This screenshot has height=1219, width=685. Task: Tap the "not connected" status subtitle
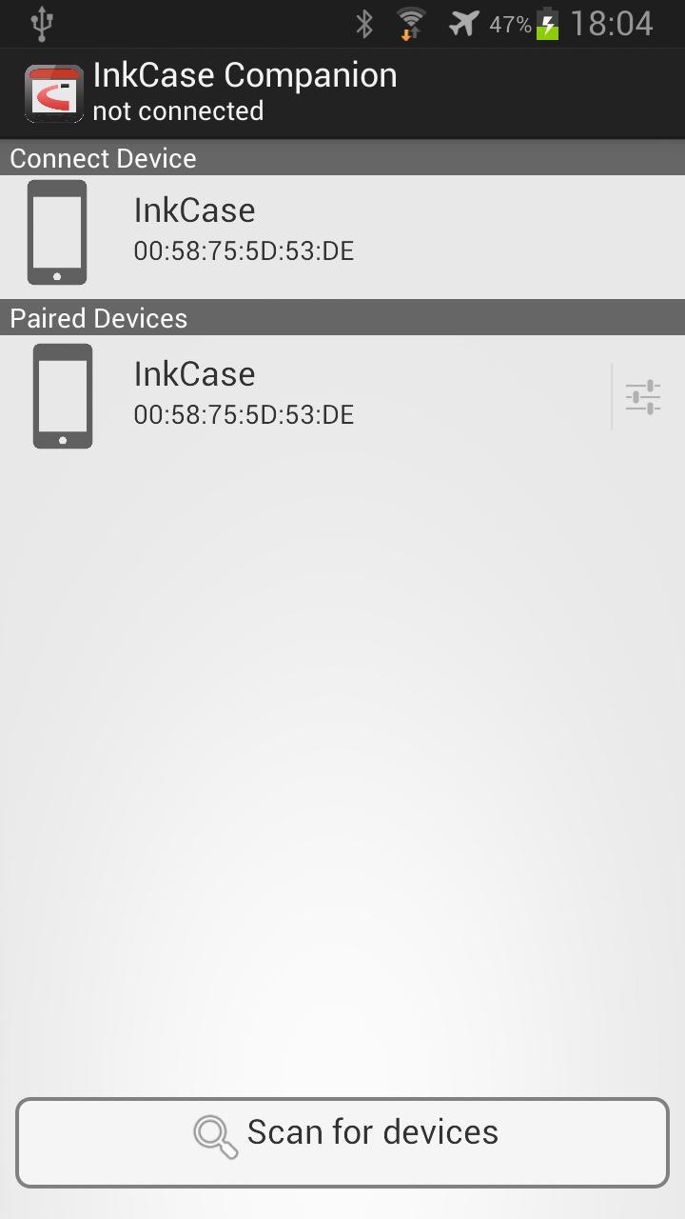coord(178,111)
